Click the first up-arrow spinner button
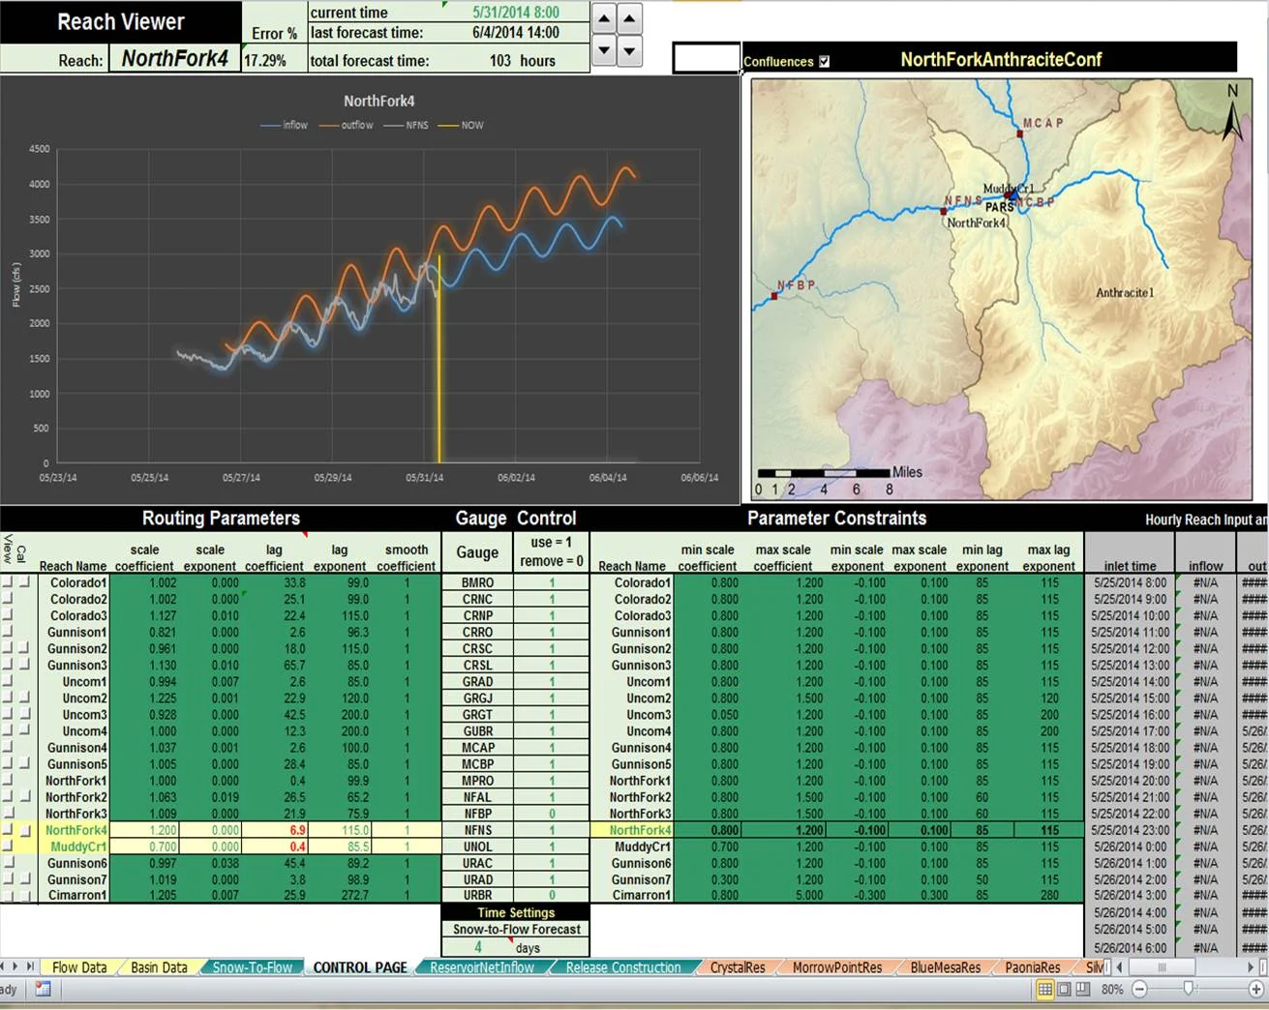This screenshot has width=1269, height=1010. pyautogui.click(x=603, y=19)
